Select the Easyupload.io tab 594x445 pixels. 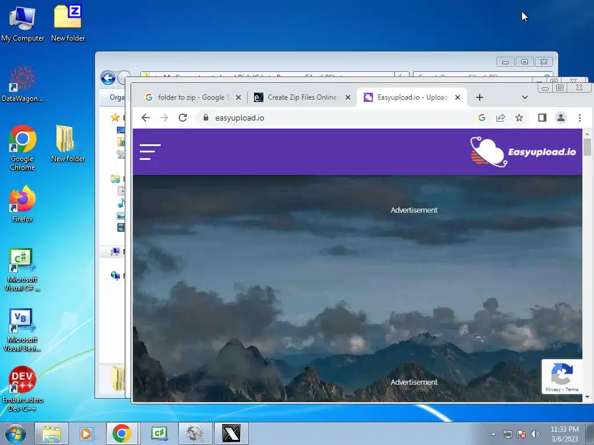(x=412, y=97)
